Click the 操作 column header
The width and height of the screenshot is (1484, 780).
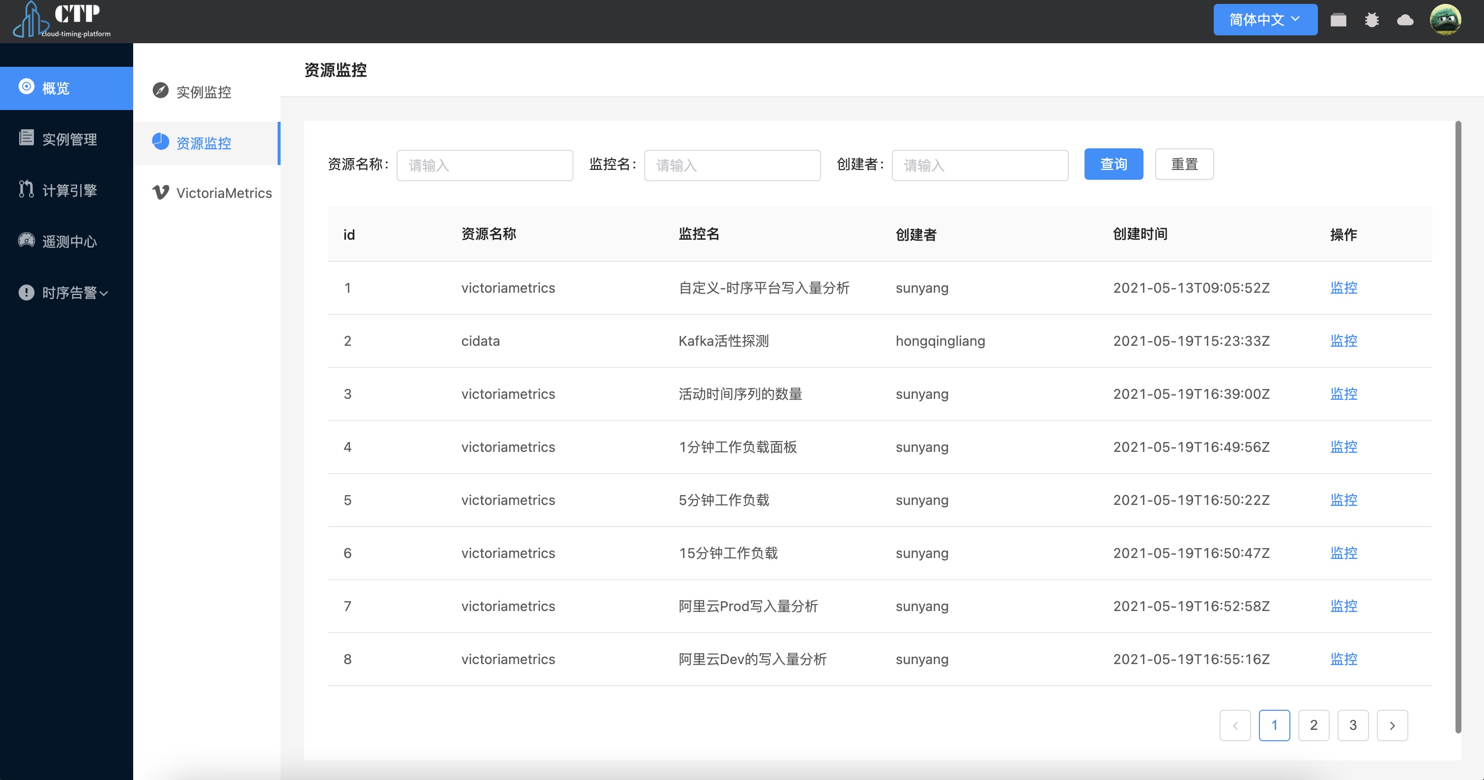[1343, 234]
